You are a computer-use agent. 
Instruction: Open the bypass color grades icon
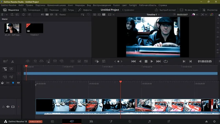click(x=211, y=15)
